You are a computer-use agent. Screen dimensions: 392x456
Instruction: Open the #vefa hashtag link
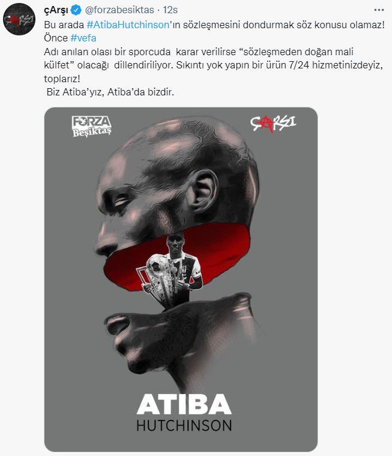click(x=83, y=38)
